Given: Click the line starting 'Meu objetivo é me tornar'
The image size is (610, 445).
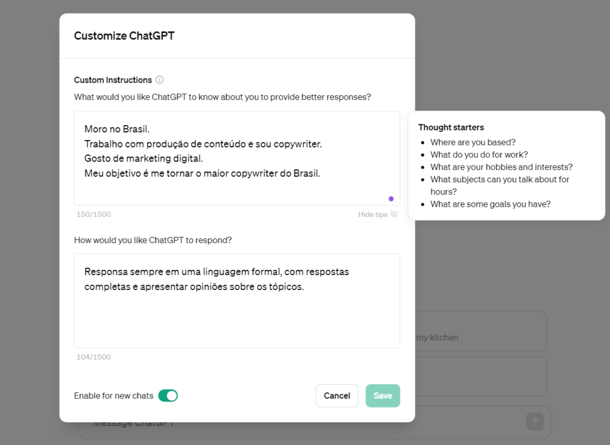Looking at the screenshot, I should point(203,173).
